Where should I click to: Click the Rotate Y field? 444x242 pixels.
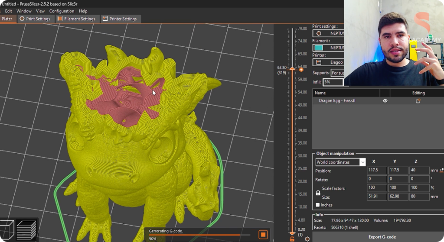point(398,179)
